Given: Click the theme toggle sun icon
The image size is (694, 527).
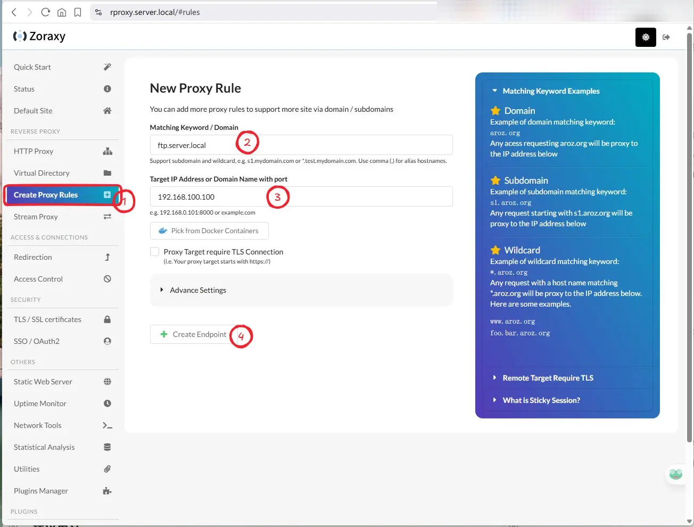Looking at the screenshot, I should (x=646, y=37).
